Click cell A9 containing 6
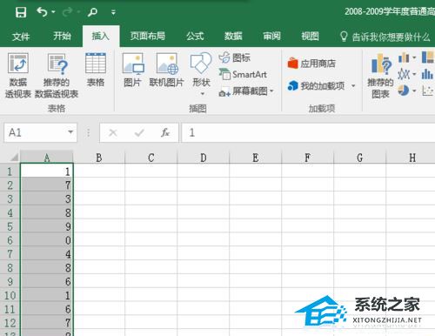Screen dimensions: 435x336 47,281
